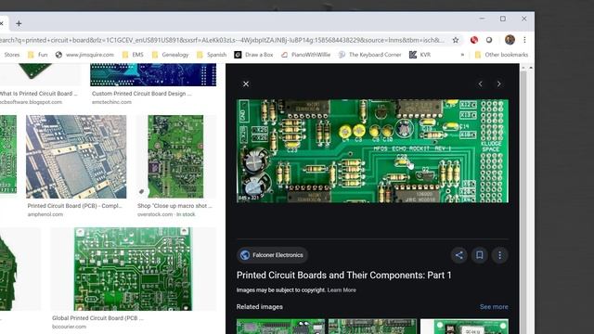Minimize the Chrome window
Image resolution: width=594 pixels, height=334 pixels.
[482, 19]
